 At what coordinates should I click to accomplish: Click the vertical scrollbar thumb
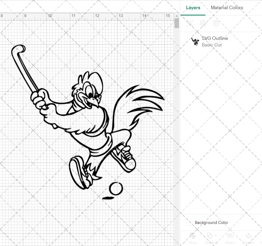(177, 23)
